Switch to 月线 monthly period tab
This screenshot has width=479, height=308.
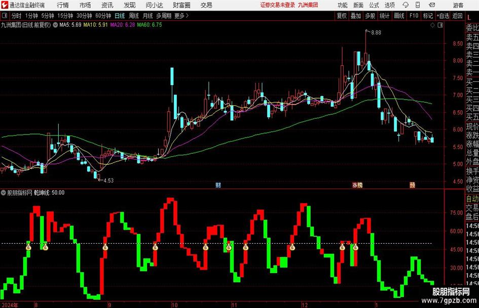148,16
